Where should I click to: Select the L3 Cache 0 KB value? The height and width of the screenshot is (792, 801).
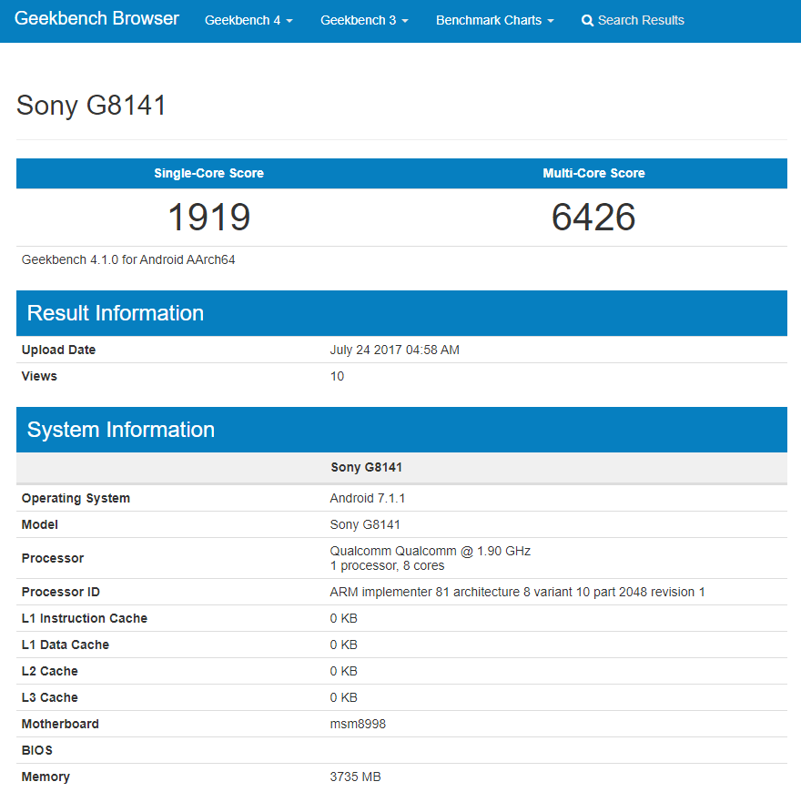tap(343, 698)
